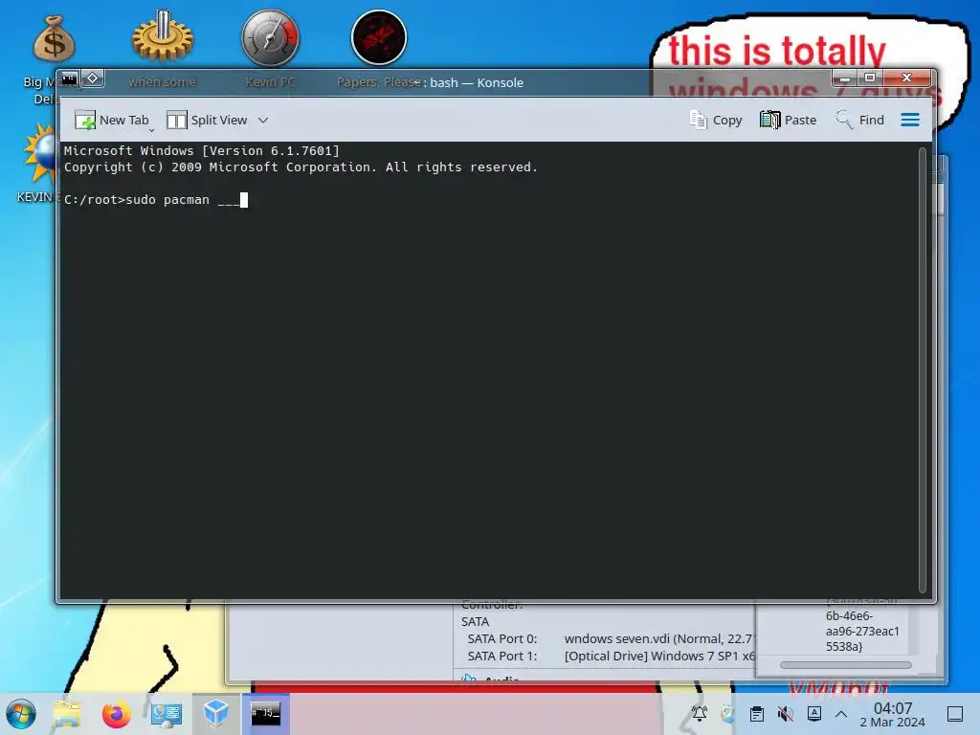
Task: Click Split View in Konsole toolbar
Action: pos(207,120)
